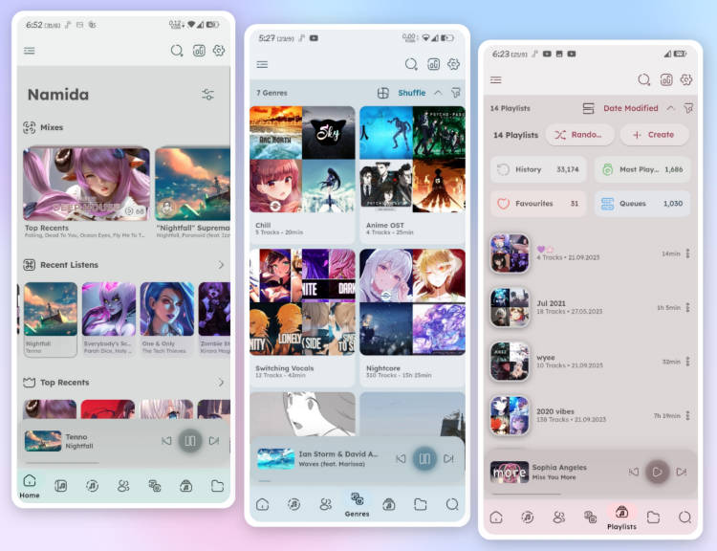Skip to next track in Tenno miniplayer

[213, 441]
